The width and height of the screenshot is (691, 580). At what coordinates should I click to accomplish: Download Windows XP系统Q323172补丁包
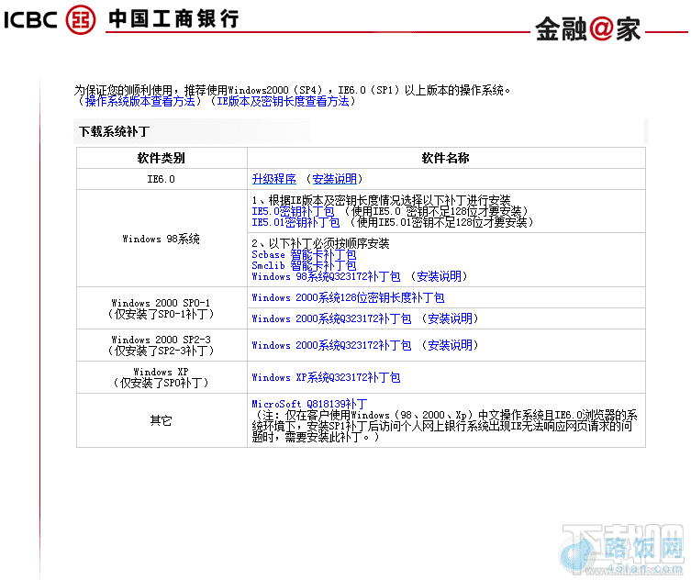point(326,378)
